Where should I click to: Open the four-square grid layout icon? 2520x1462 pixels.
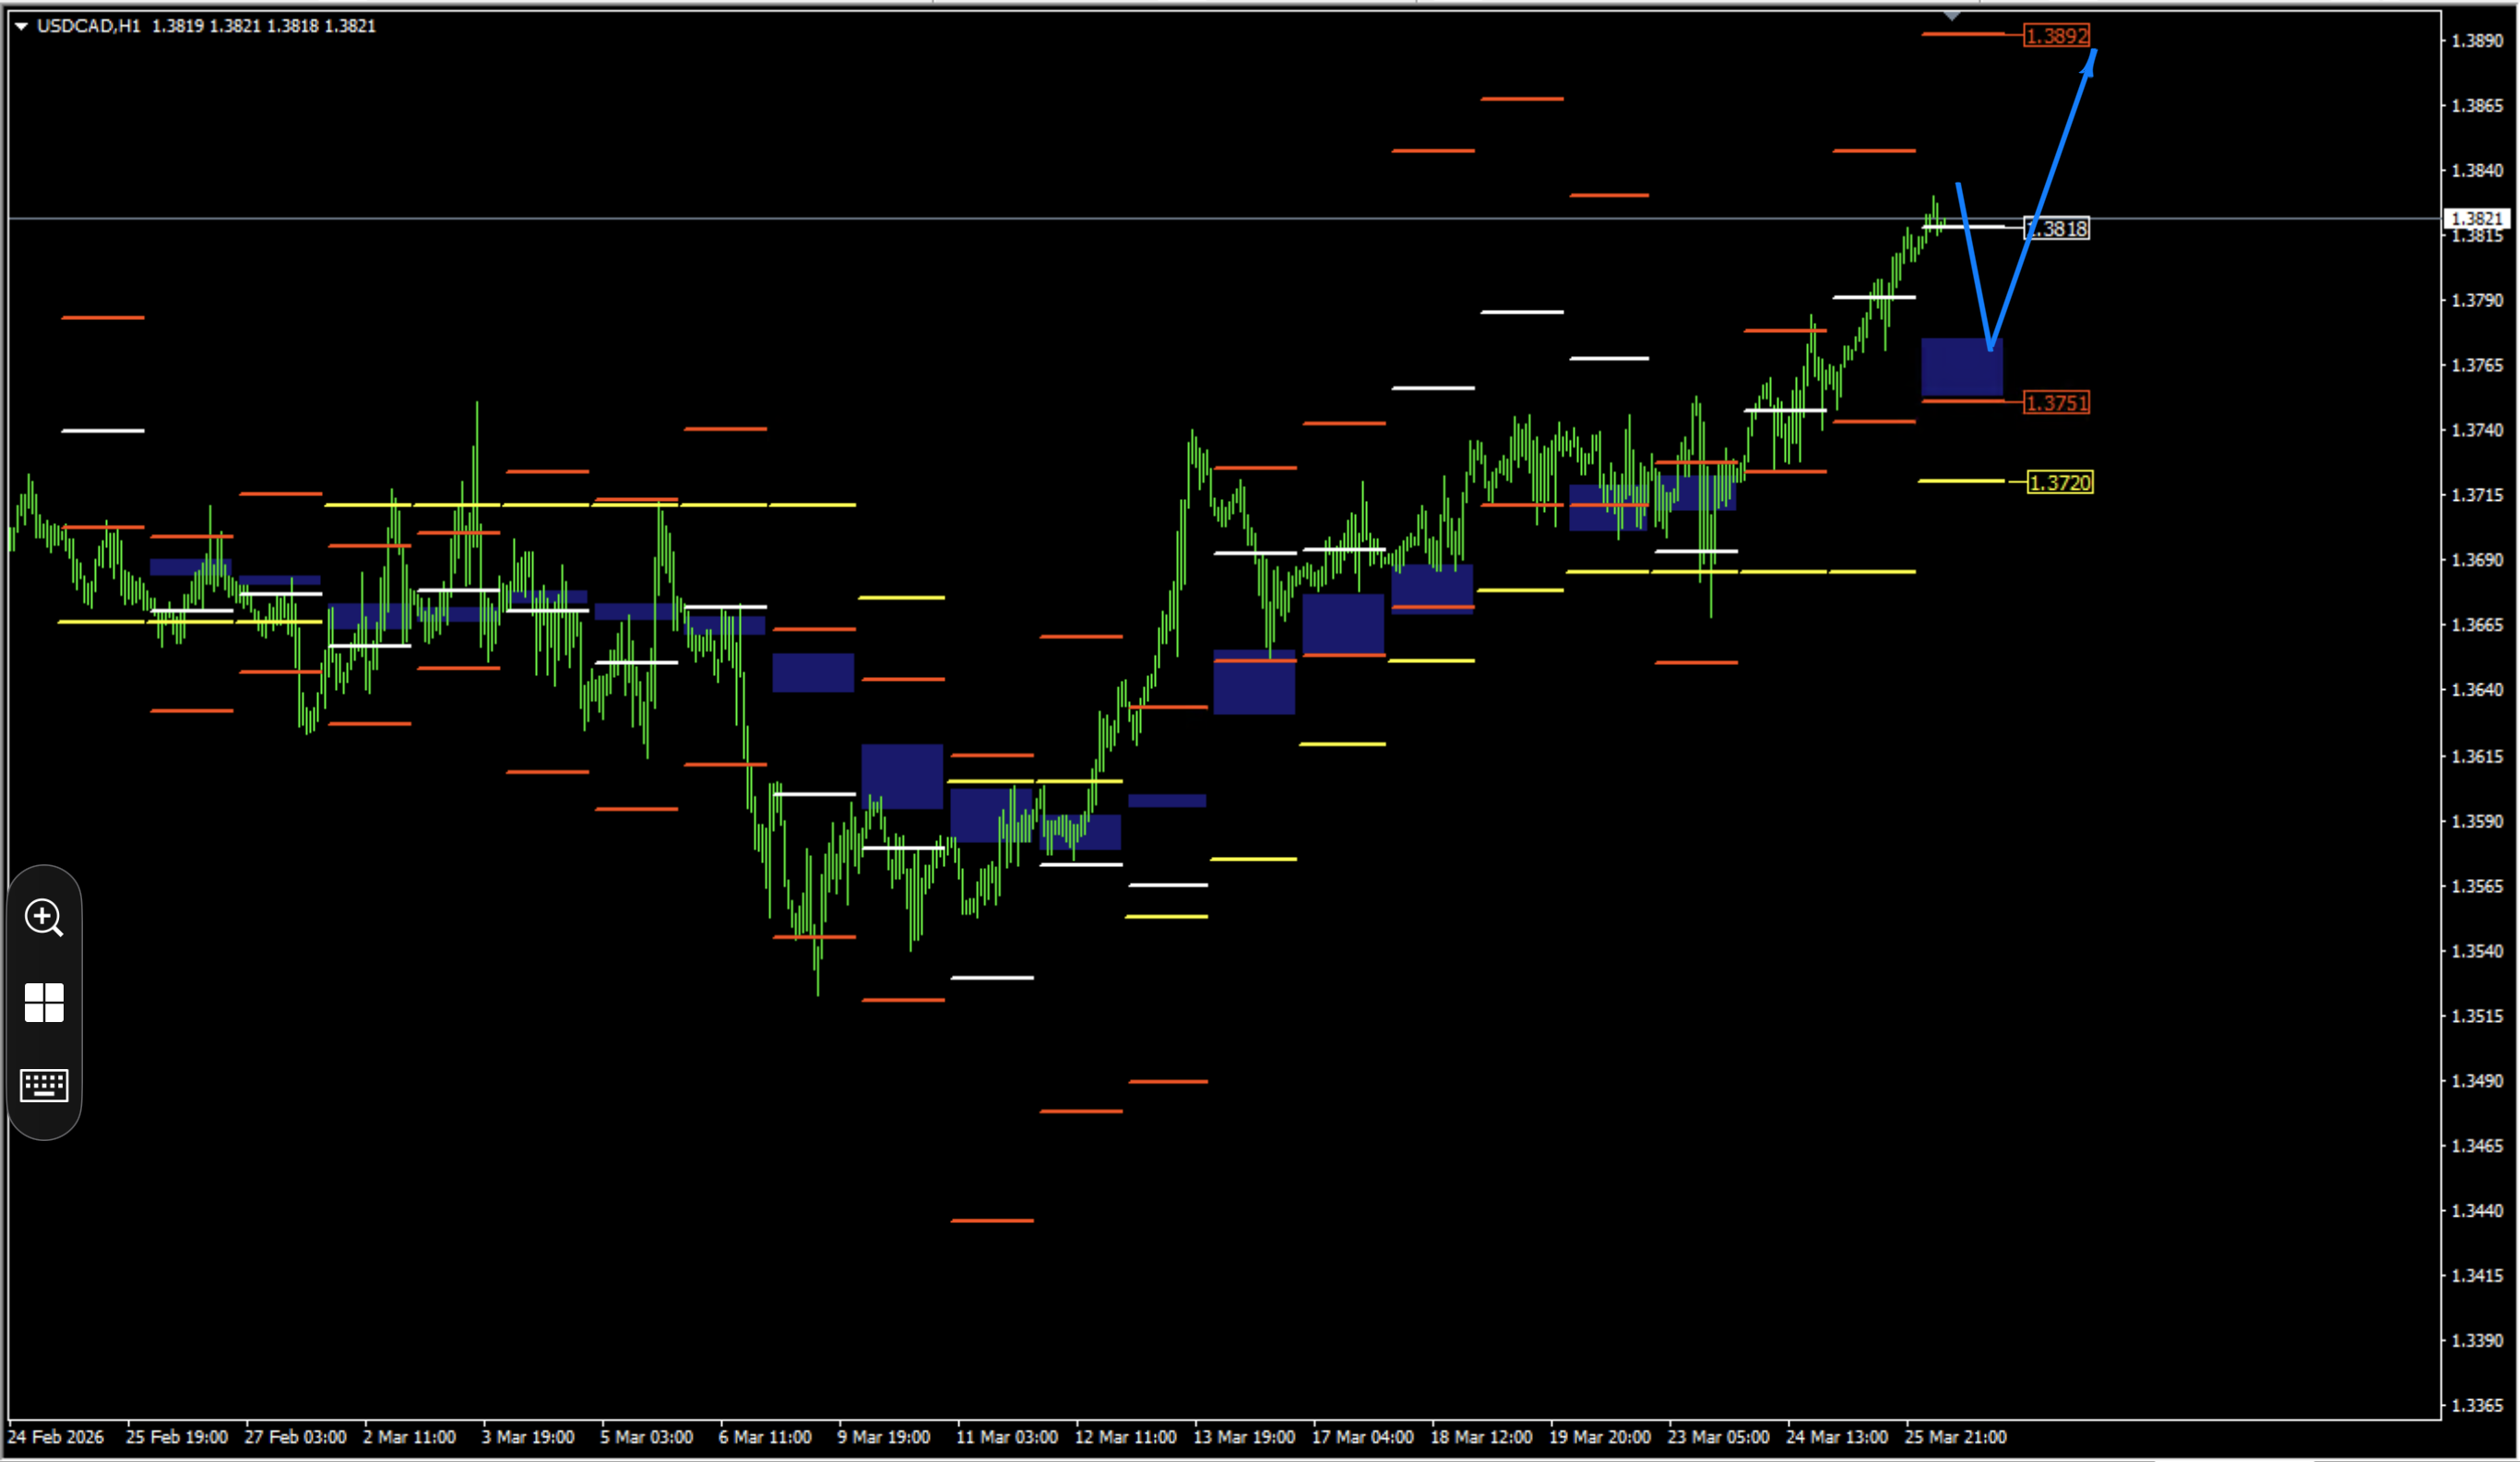coord(44,1002)
